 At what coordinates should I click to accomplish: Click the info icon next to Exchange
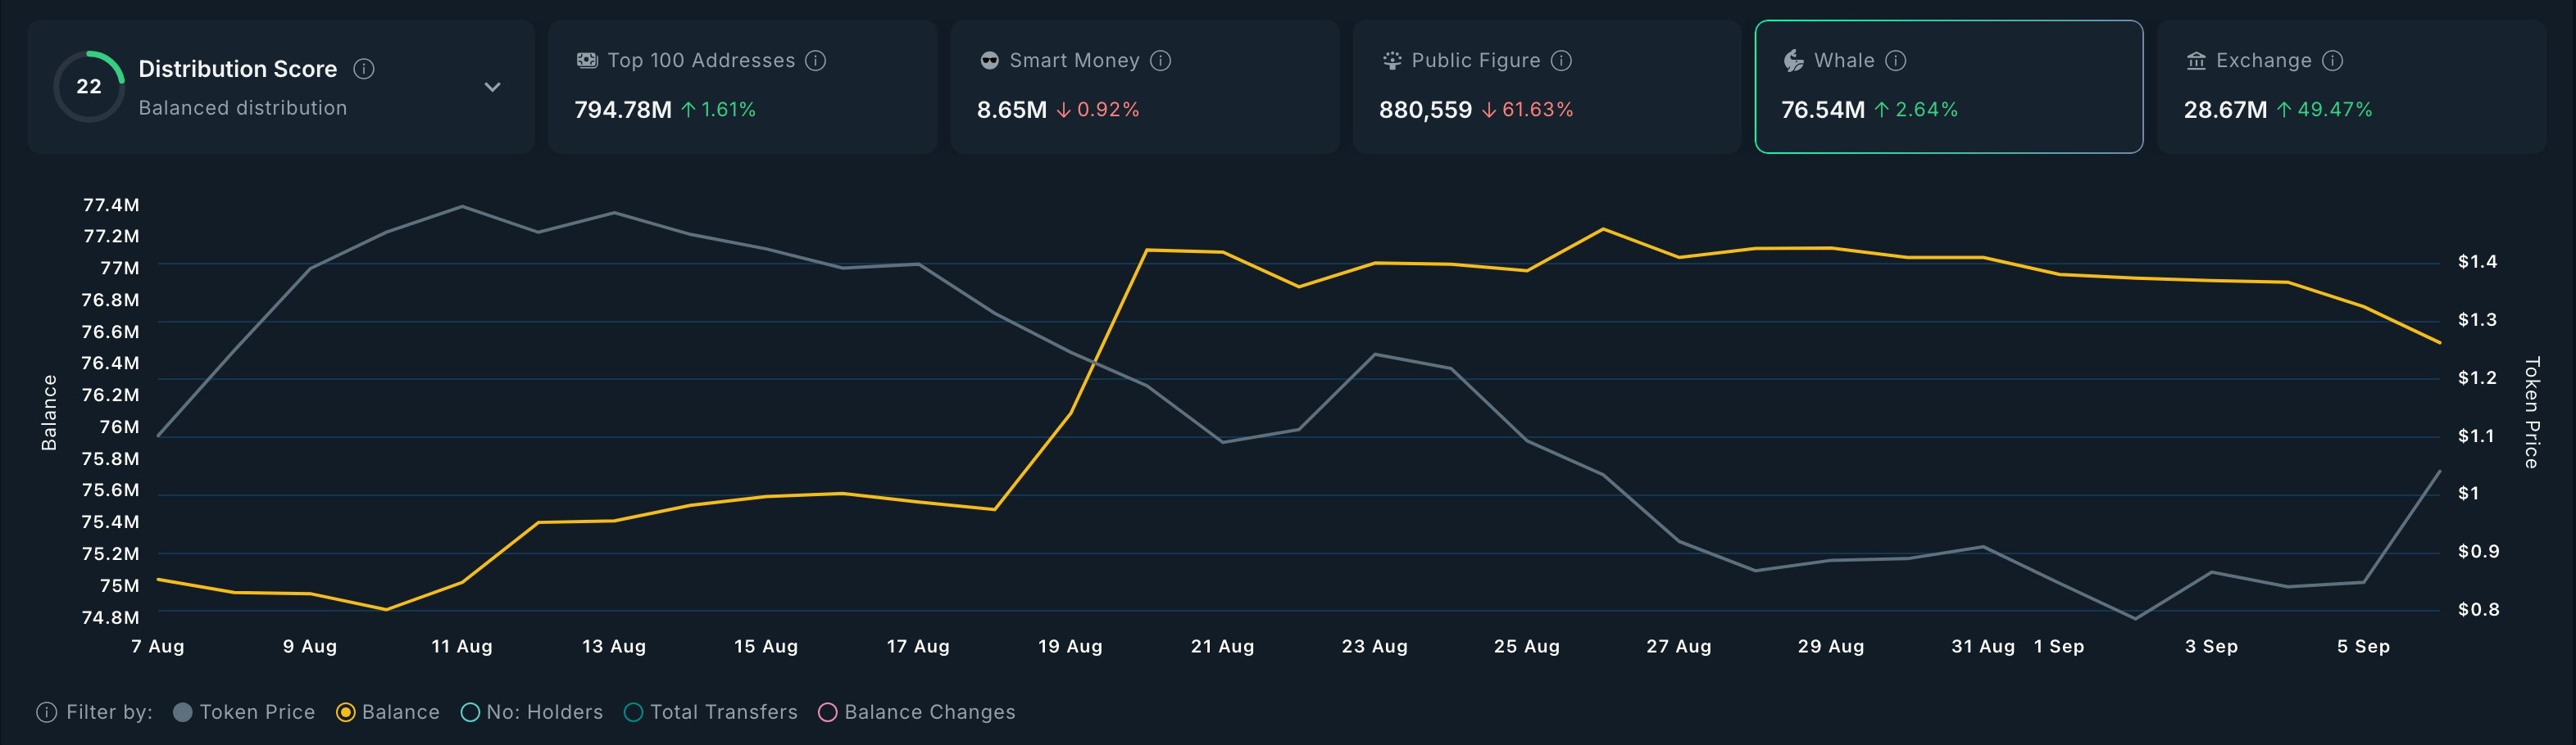click(x=2334, y=60)
